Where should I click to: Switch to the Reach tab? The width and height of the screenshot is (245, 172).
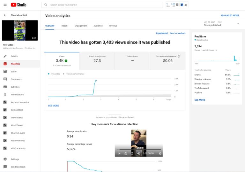[x=64, y=26]
